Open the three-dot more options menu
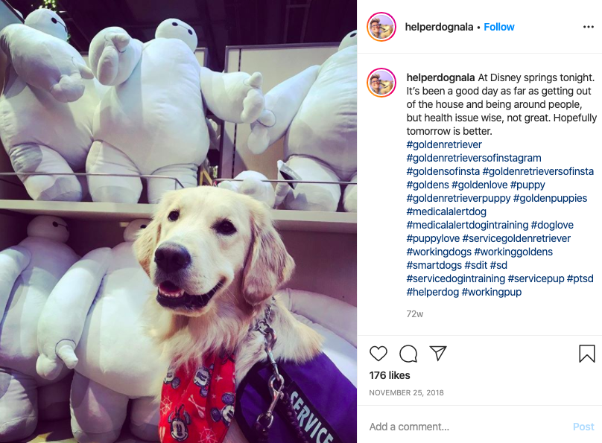The width and height of the screenshot is (602, 443). (x=588, y=27)
